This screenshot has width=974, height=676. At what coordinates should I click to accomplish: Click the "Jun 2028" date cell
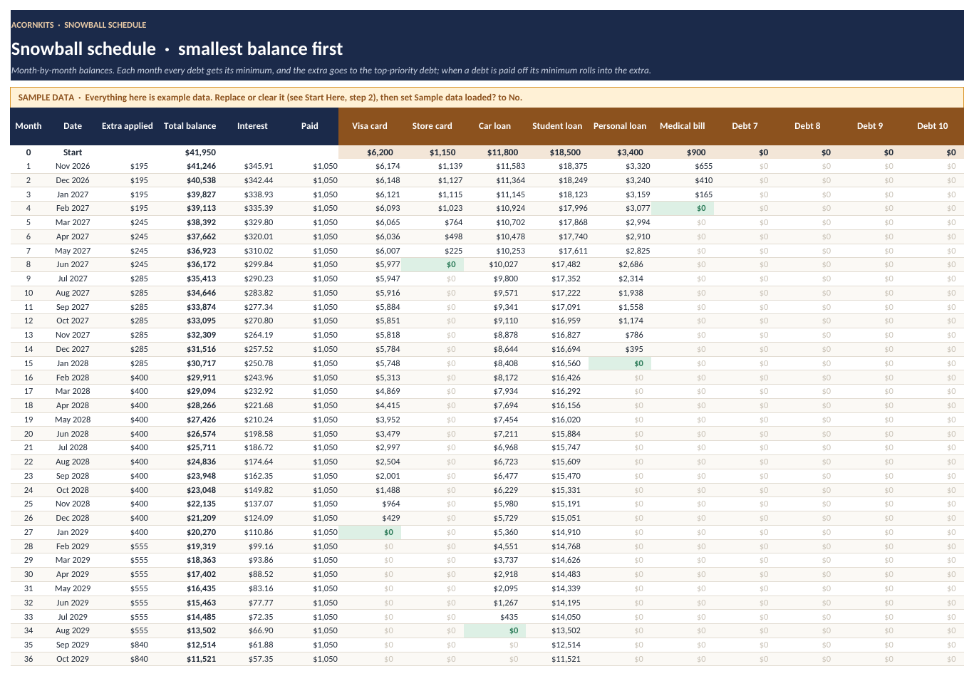[x=73, y=434]
